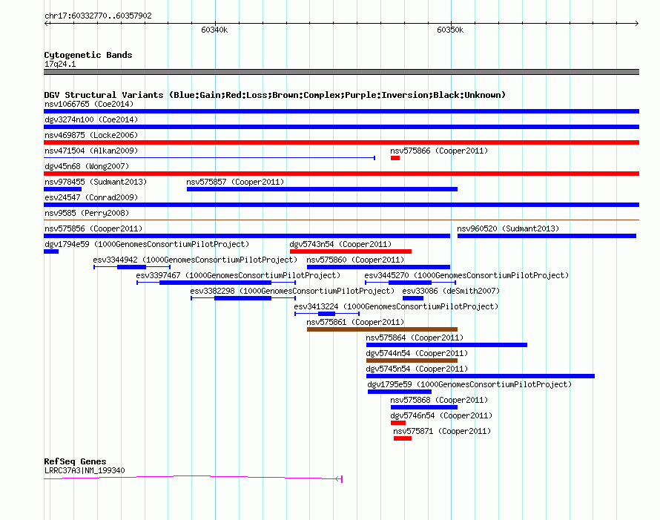Click the right arrow of the ruler

coord(637,24)
